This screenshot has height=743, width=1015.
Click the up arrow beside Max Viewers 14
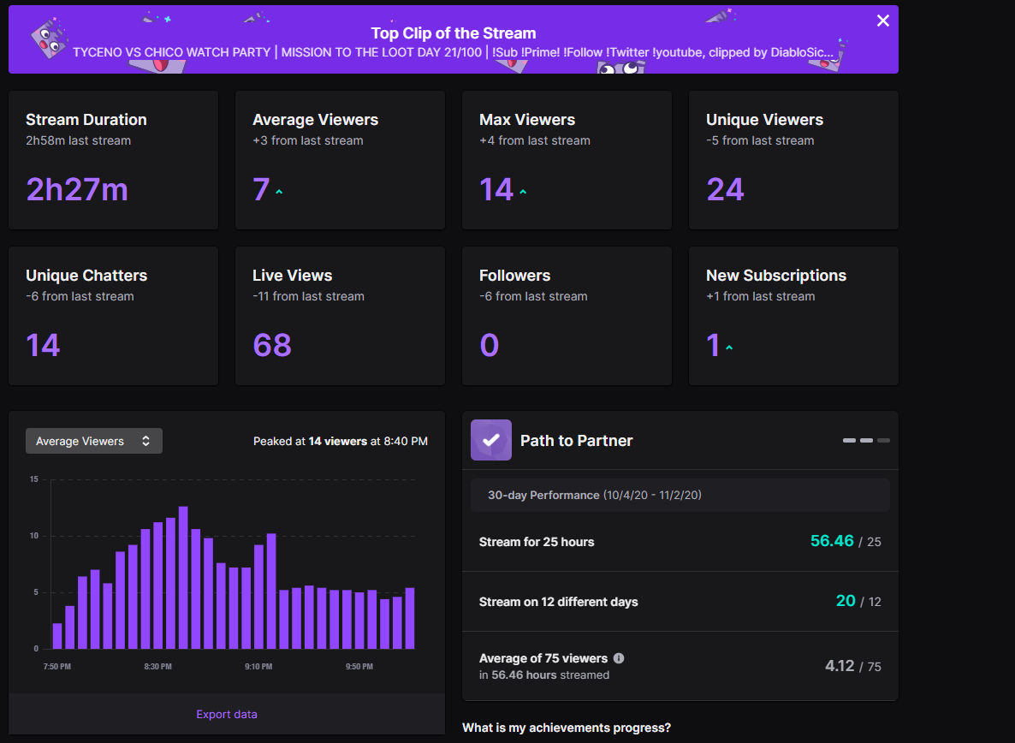coord(523,193)
